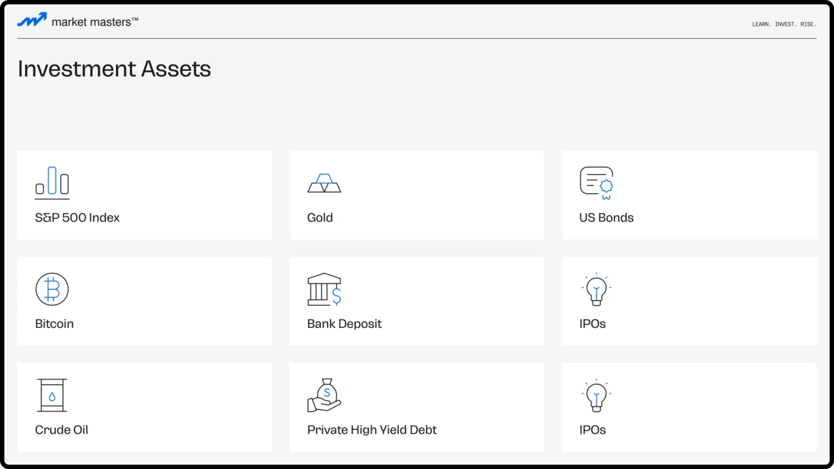The height and width of the screenshot is (469, 834).
Task: Click the Investment Assets heading
Action: pos(114,69)
